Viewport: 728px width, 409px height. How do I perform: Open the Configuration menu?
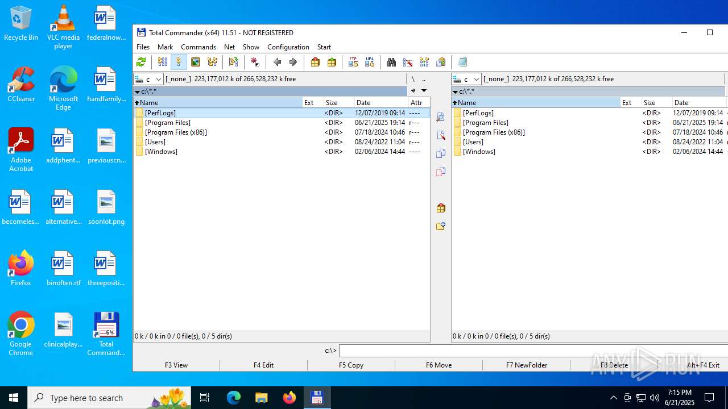coord(288,47)
